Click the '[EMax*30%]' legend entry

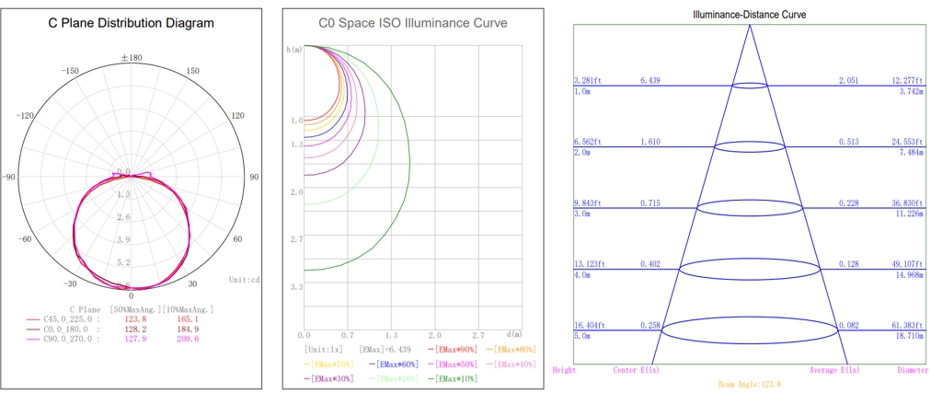[x=329, y=378]
